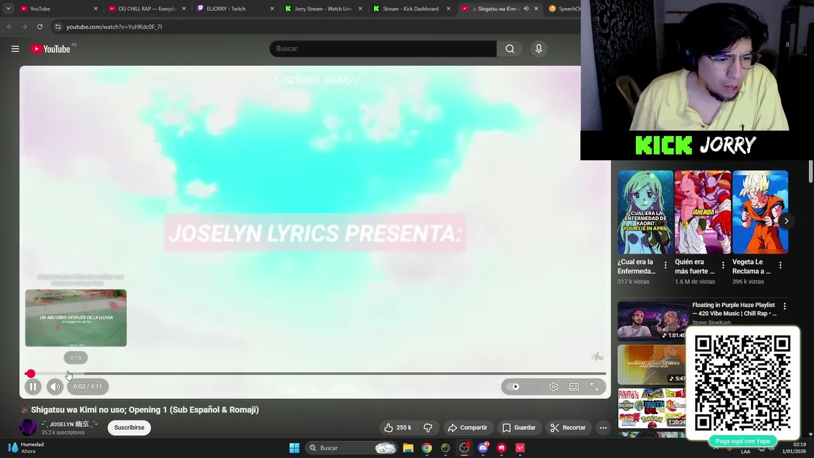Open more actions three-dot menu
The image size is (814, 458).
604,427
